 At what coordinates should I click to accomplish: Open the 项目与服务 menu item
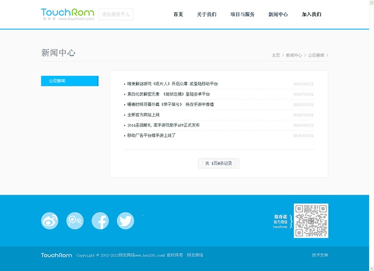242,14
